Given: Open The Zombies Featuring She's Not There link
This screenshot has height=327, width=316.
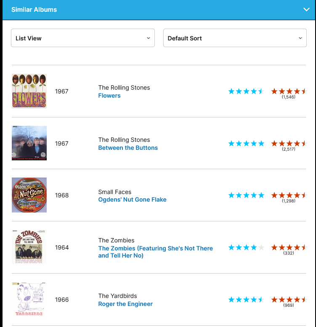Looking at the screenshot, I should 155,252.
